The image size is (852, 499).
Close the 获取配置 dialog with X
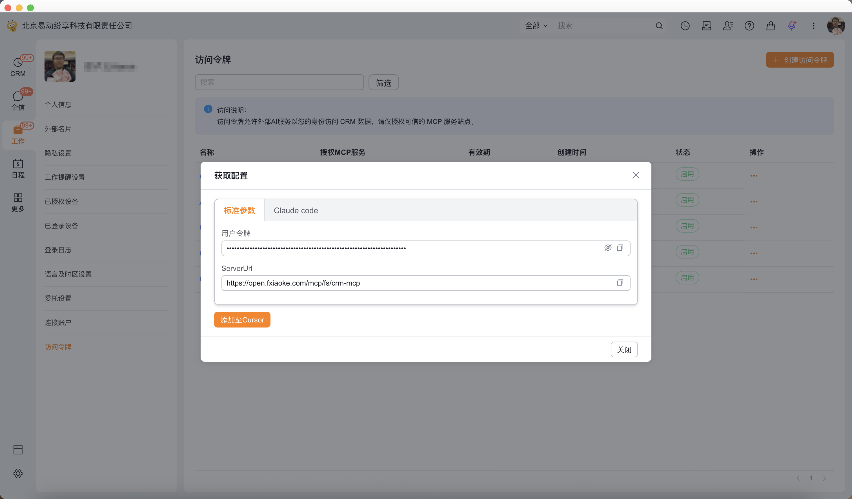tap(636, 175)
